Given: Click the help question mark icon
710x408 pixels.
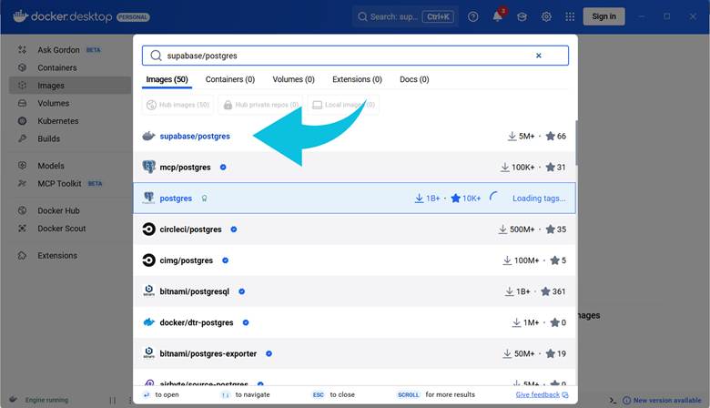Looking at the screenshot, I should tap(472, 16).
